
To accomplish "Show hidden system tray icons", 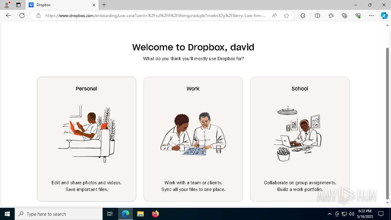I will click(329, 214).
